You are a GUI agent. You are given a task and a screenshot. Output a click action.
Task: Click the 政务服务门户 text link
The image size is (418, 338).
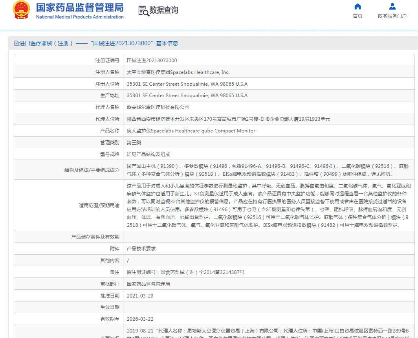tap(392, 16)
